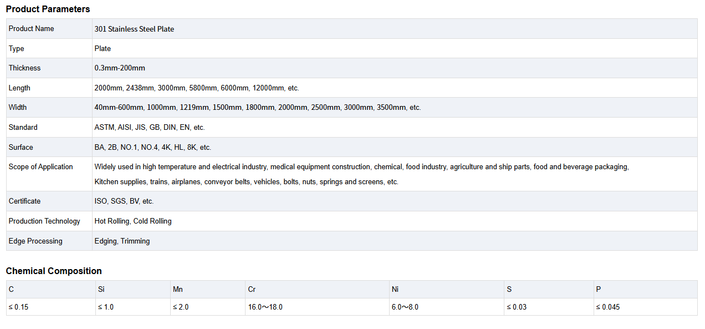
Task: Click the Production Technology label
Action: (44, 221)
